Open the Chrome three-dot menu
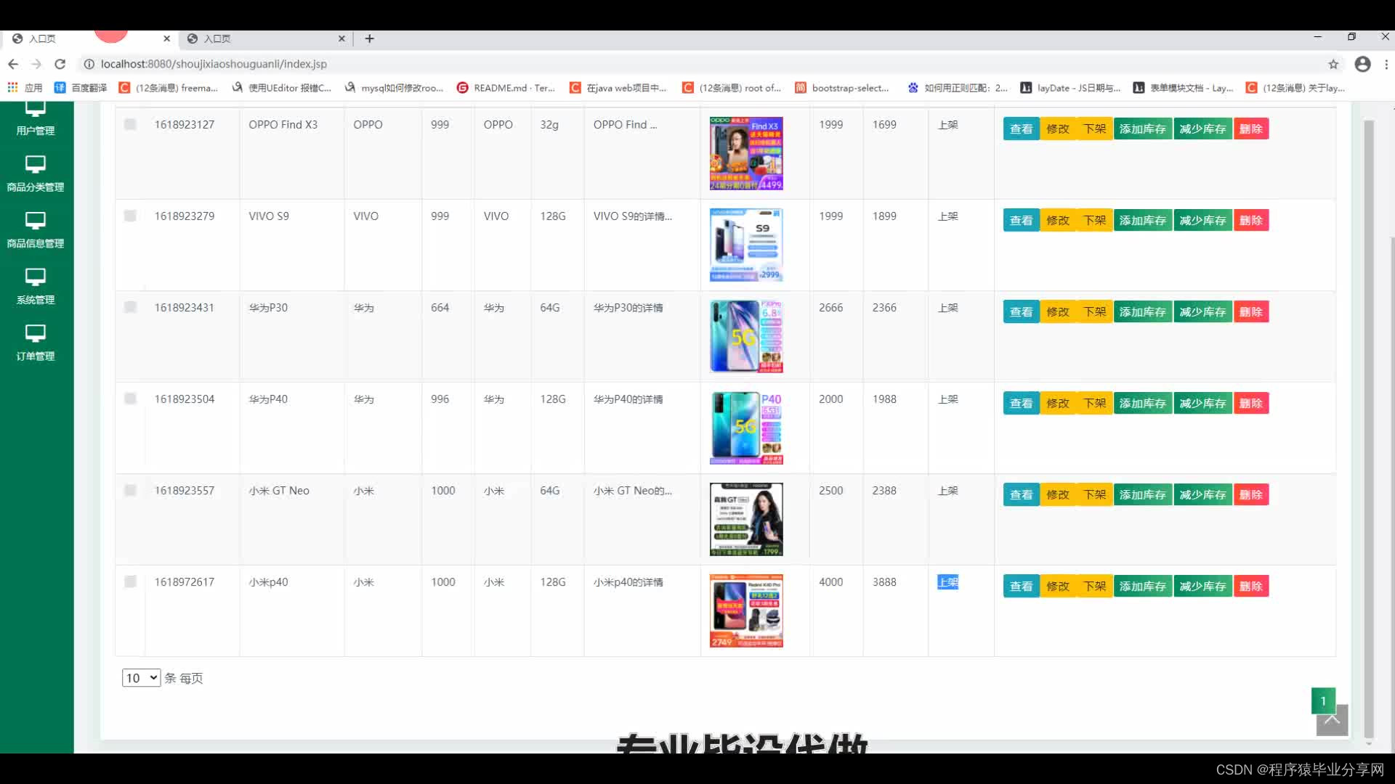The height and width of the screenshot is (784, 1395). [1386, 64]
